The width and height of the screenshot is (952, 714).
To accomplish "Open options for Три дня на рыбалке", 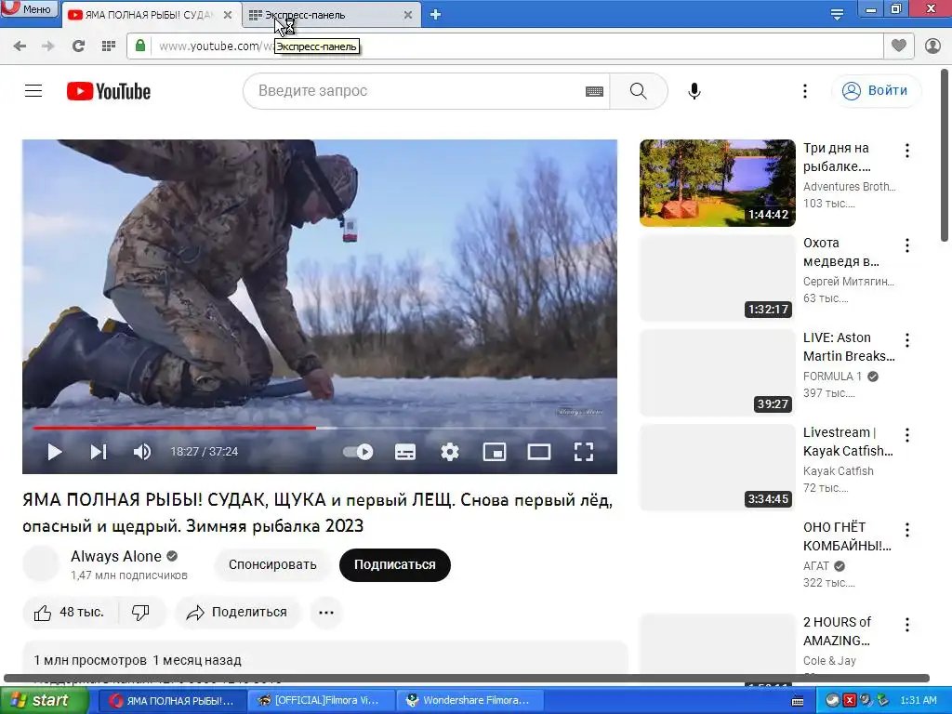I will tap(907, 151).
